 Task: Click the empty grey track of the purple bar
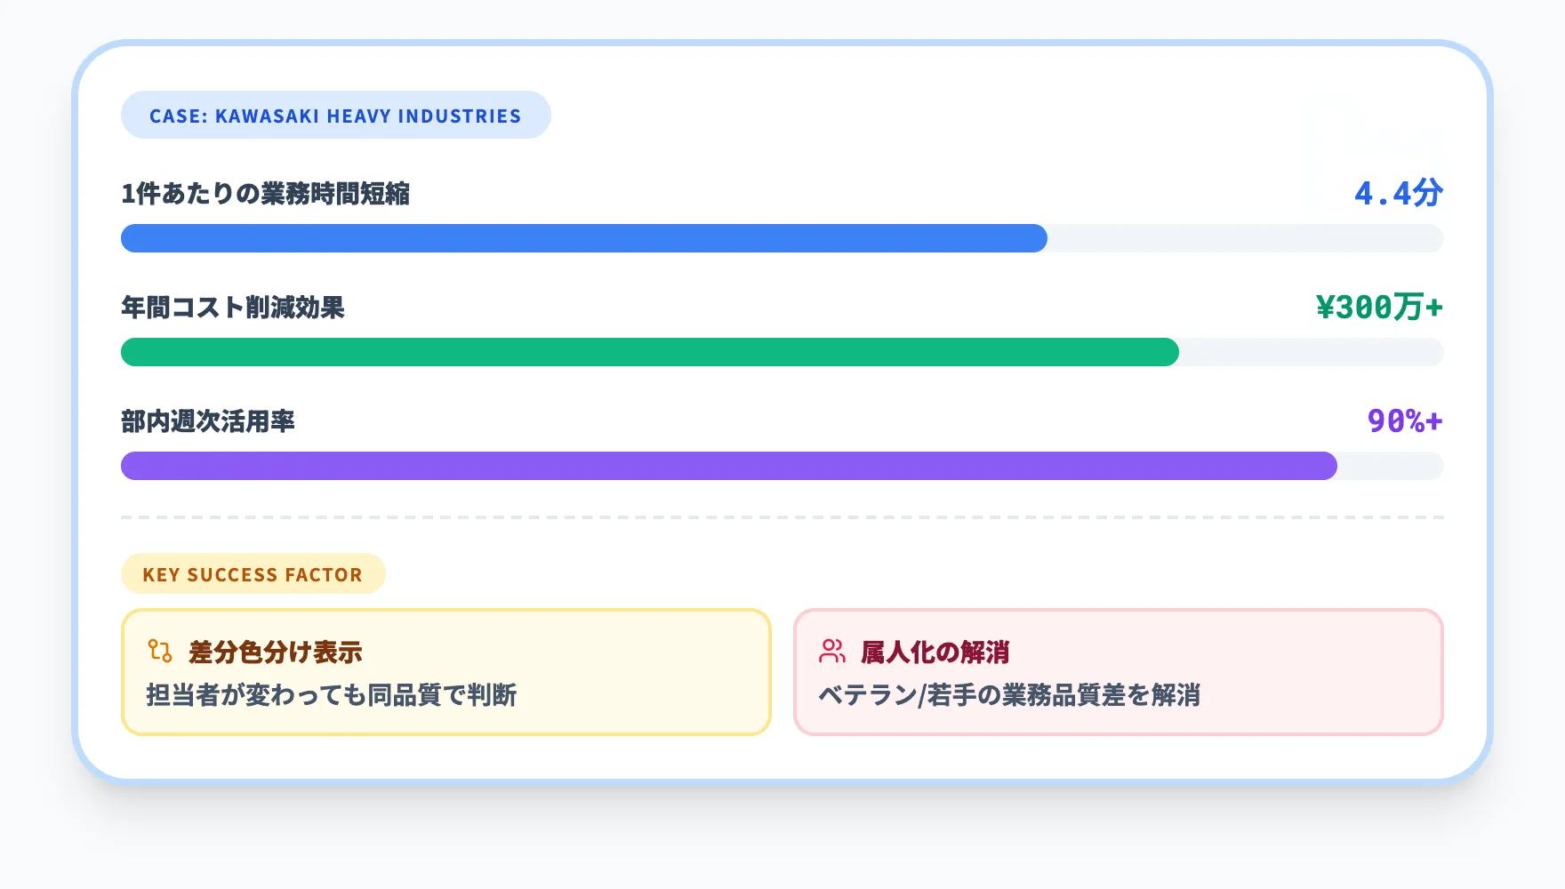coord(1390,466)
